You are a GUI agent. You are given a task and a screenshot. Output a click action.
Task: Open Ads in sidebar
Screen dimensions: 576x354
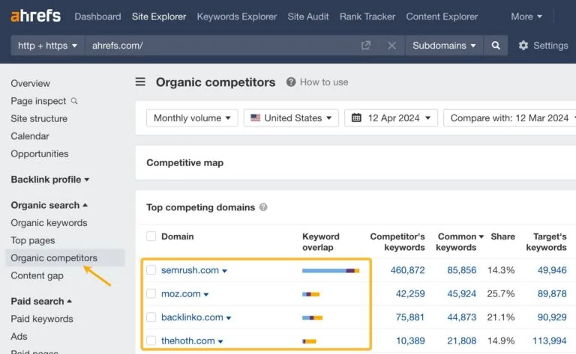click(x=19, y=336)
